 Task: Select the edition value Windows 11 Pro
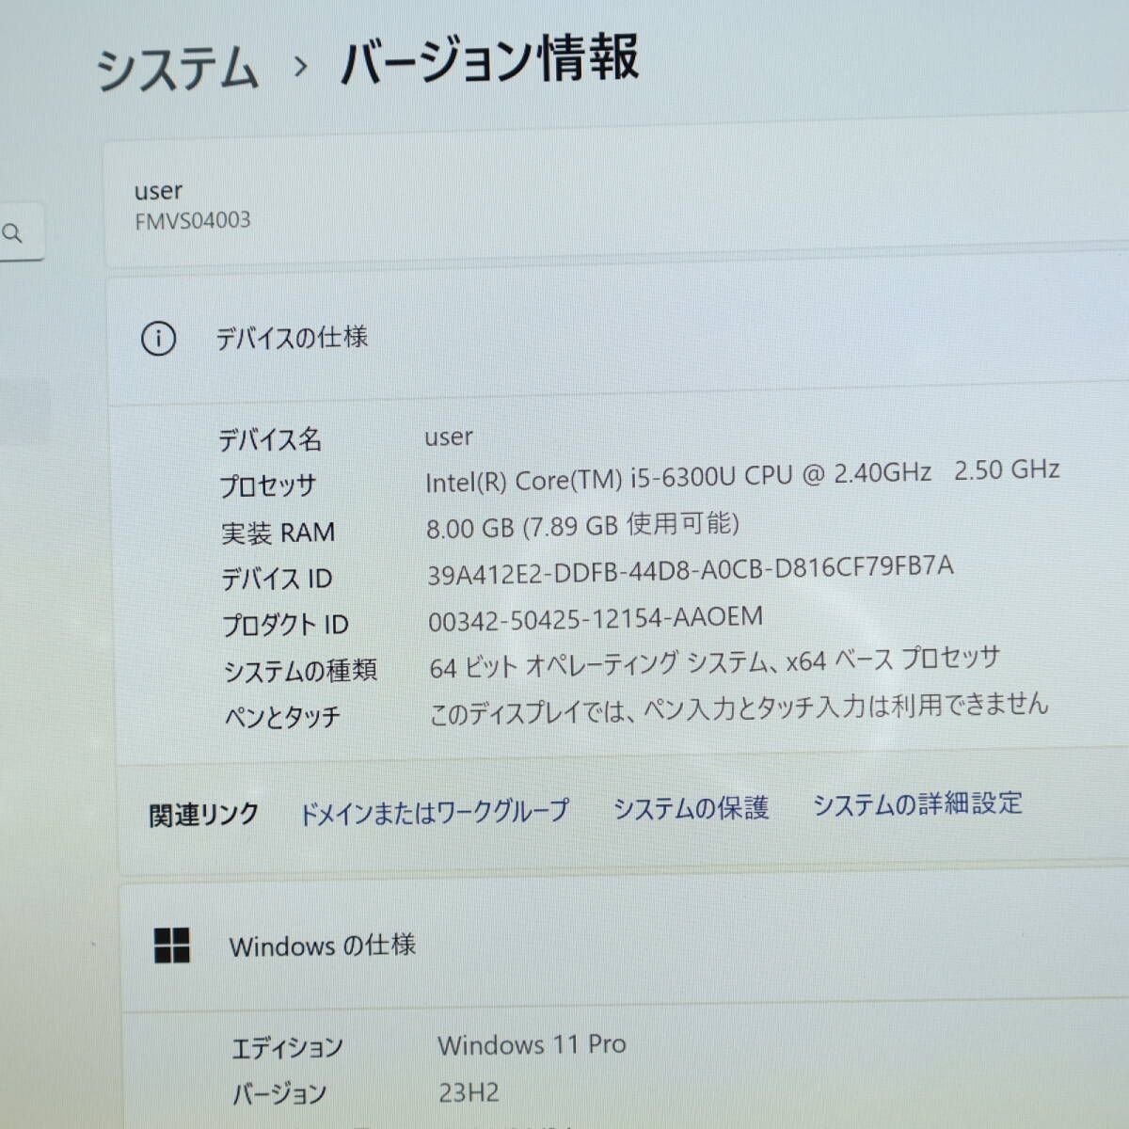click(532, 1044)
